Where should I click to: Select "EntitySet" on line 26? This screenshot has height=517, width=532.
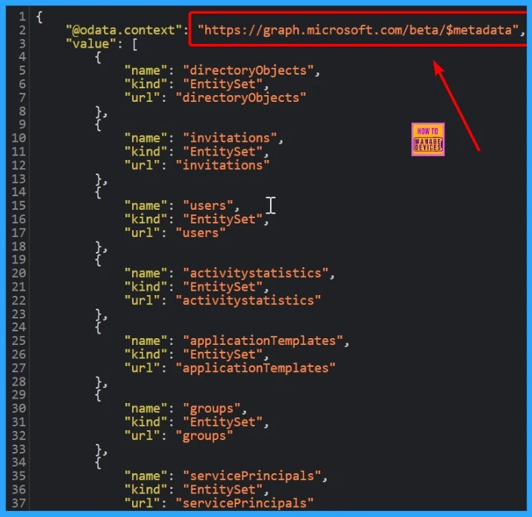coord(223,354)
